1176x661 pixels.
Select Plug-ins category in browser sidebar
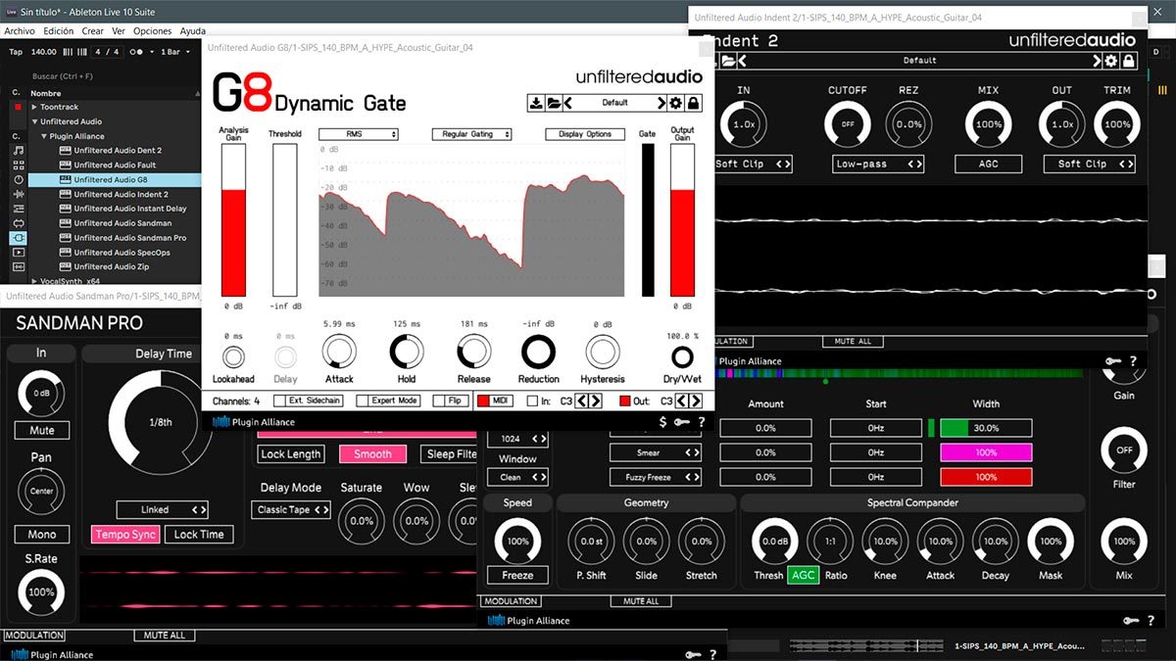pos(19,238)
